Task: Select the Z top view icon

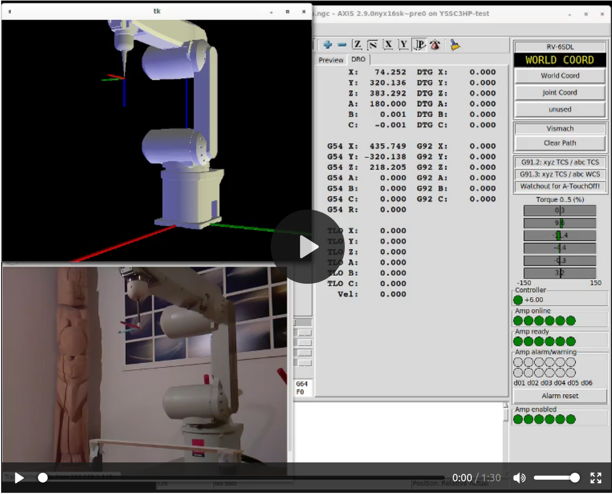Action: click(357, 45)
